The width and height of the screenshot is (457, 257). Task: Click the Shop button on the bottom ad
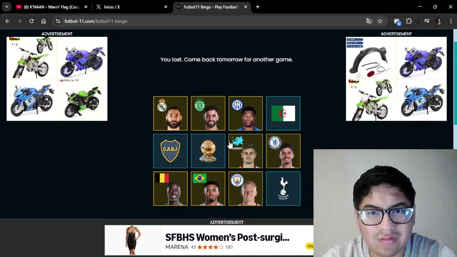310,246
